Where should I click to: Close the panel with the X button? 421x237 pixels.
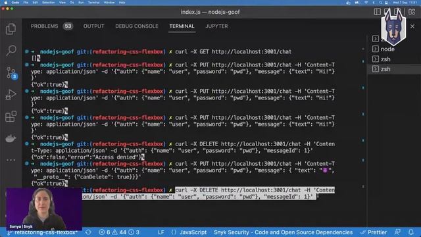point(412,26)
